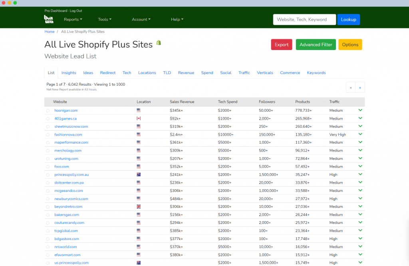The image size is (409, 266).
Task: Click the UK flag for beyondretro.com
Action: tap(139, 207)
